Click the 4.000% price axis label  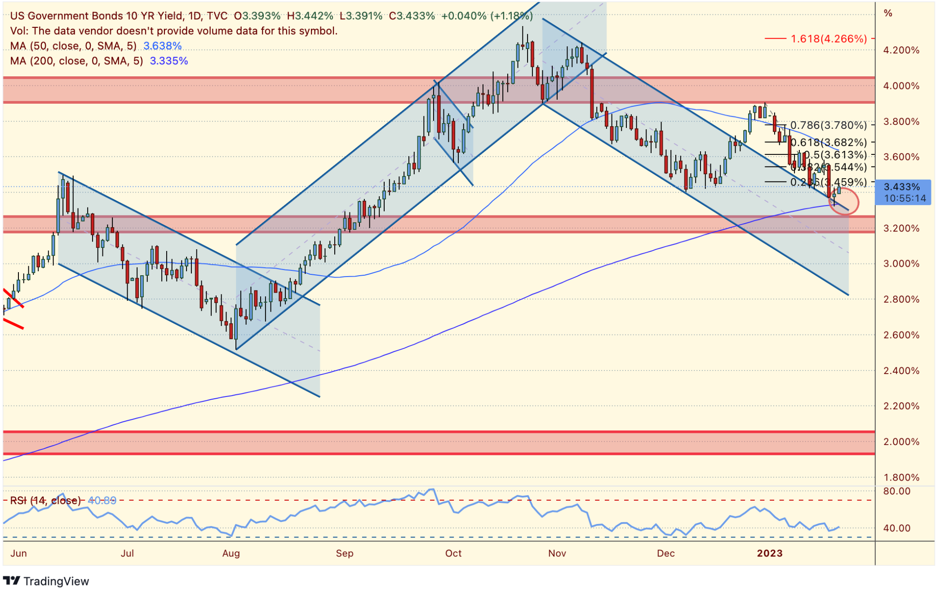[901, 86]
